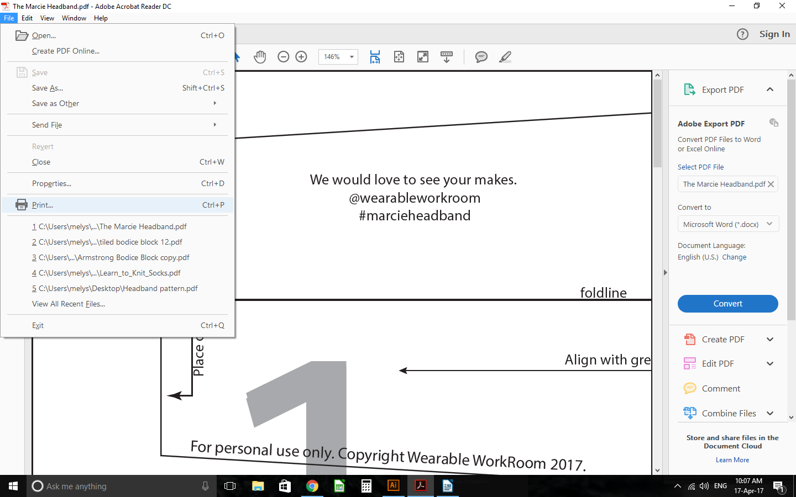Click the Combine Files tool icon
796x497 pixels.
click(x=690, y=413)
